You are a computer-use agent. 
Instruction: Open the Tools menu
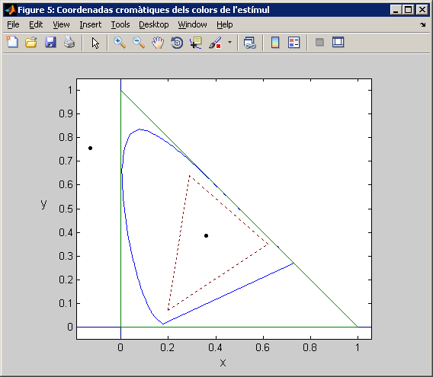[x=120, y=24]
